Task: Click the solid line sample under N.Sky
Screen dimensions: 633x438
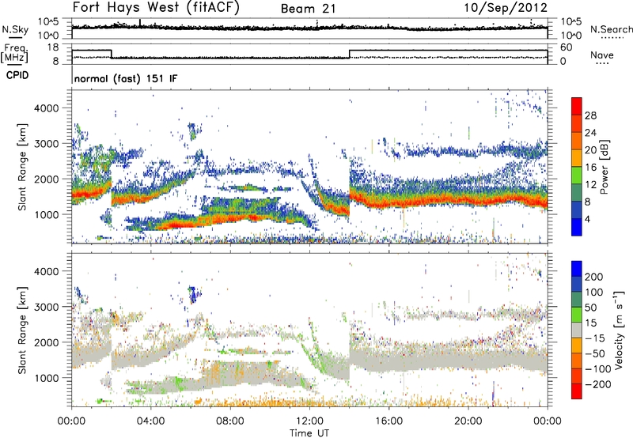Action: [15, 38]
